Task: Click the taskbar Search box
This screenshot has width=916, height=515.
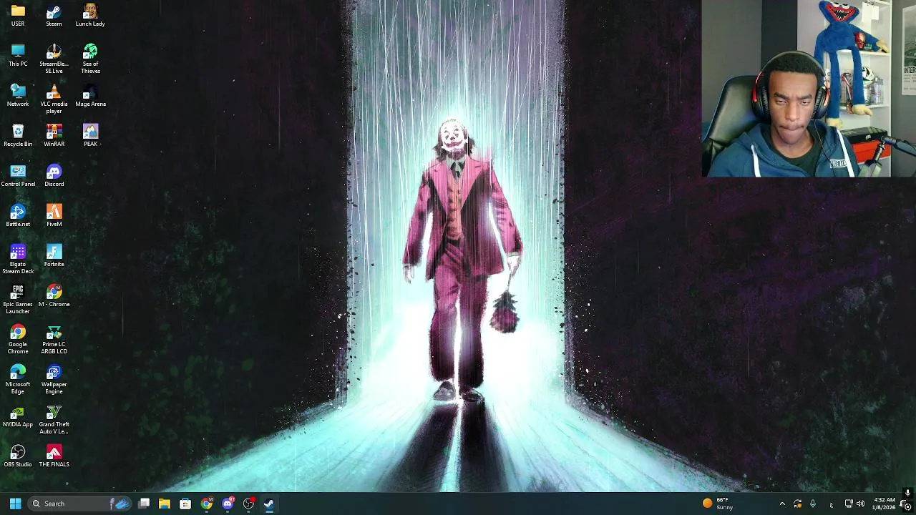Action: pyautogui.click(x=80, y=504)
